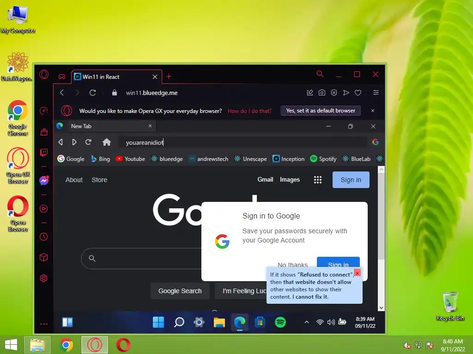
Task: Expand the Win11 tray hidden icons chevron
Action: pos(307,322)
